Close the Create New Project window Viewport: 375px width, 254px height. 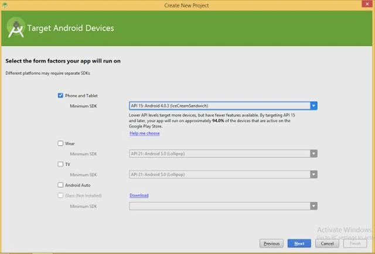click(x=367, y=4)
